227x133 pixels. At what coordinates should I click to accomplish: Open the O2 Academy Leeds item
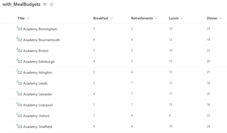pyautogui.click(x=33, y=84)
